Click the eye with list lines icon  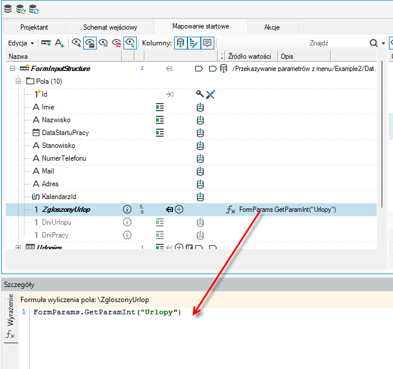(x=103, y=43)
